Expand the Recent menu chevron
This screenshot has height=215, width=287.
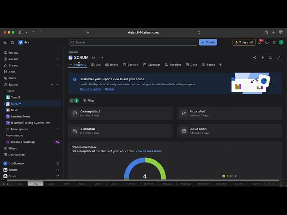[58, 59]
